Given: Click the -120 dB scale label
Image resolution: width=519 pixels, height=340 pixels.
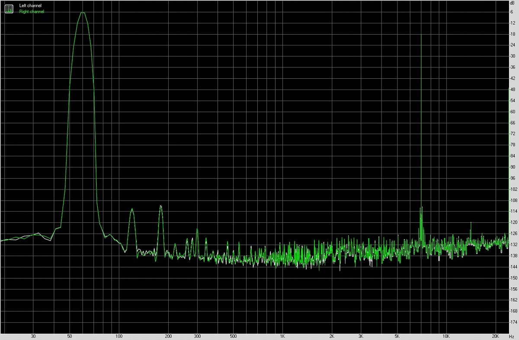Looking at the screenshot, I should [513, 222].
